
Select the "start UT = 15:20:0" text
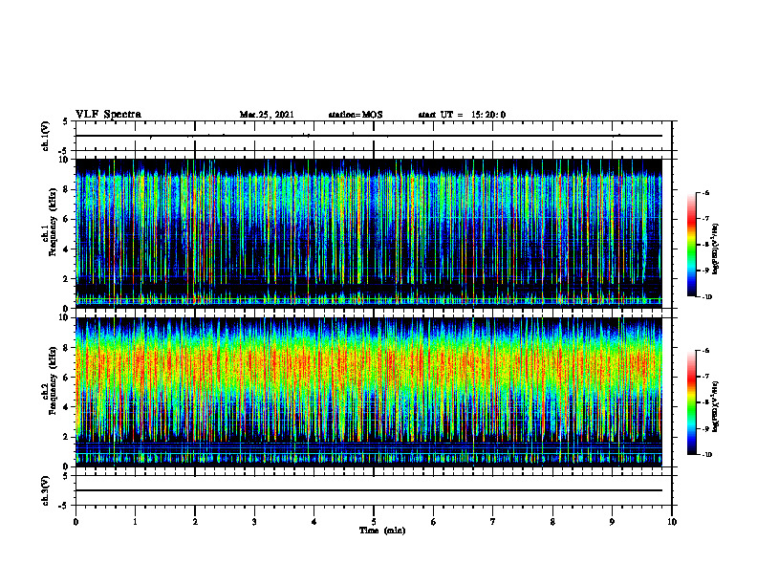pos(462,115)
